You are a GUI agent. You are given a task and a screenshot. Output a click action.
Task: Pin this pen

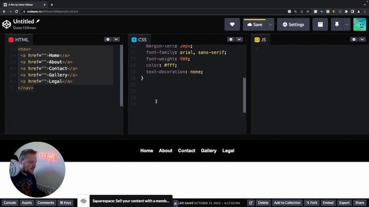(x=337, y=24)
